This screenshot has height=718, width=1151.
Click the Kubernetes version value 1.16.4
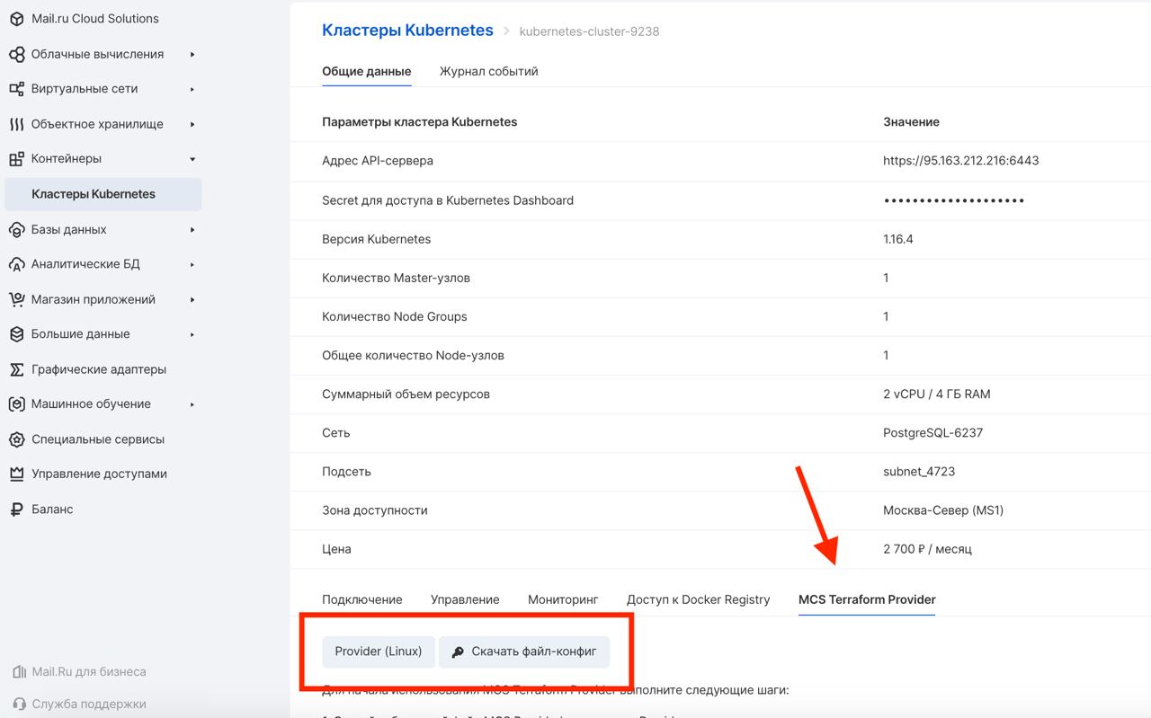click(898, 239)
